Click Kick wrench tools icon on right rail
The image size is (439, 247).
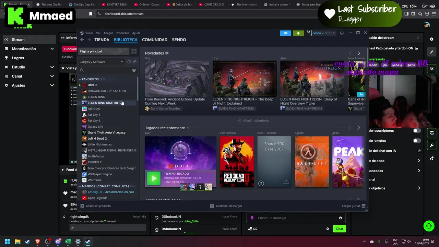[x=432, y=145]
